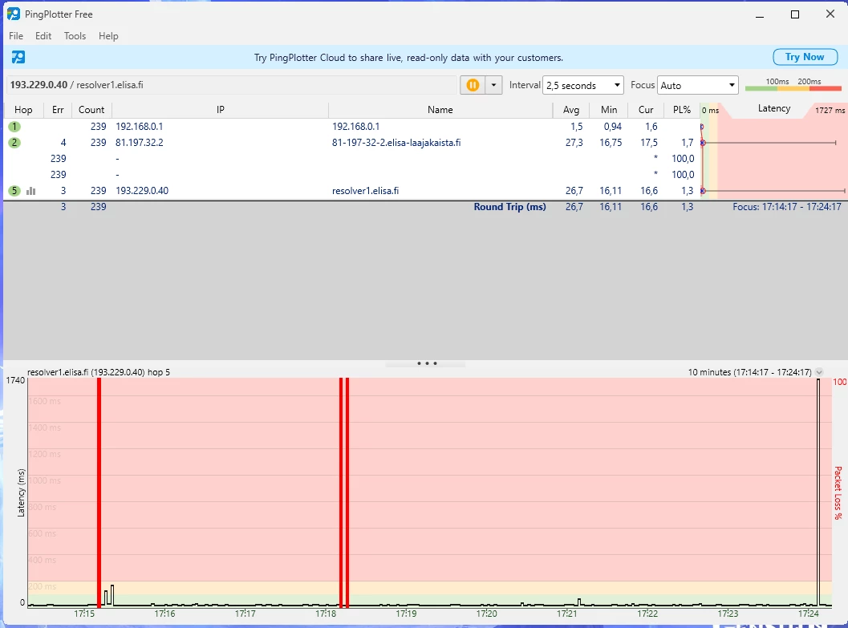Click the hop 1 green circle icon

(14, 127)
